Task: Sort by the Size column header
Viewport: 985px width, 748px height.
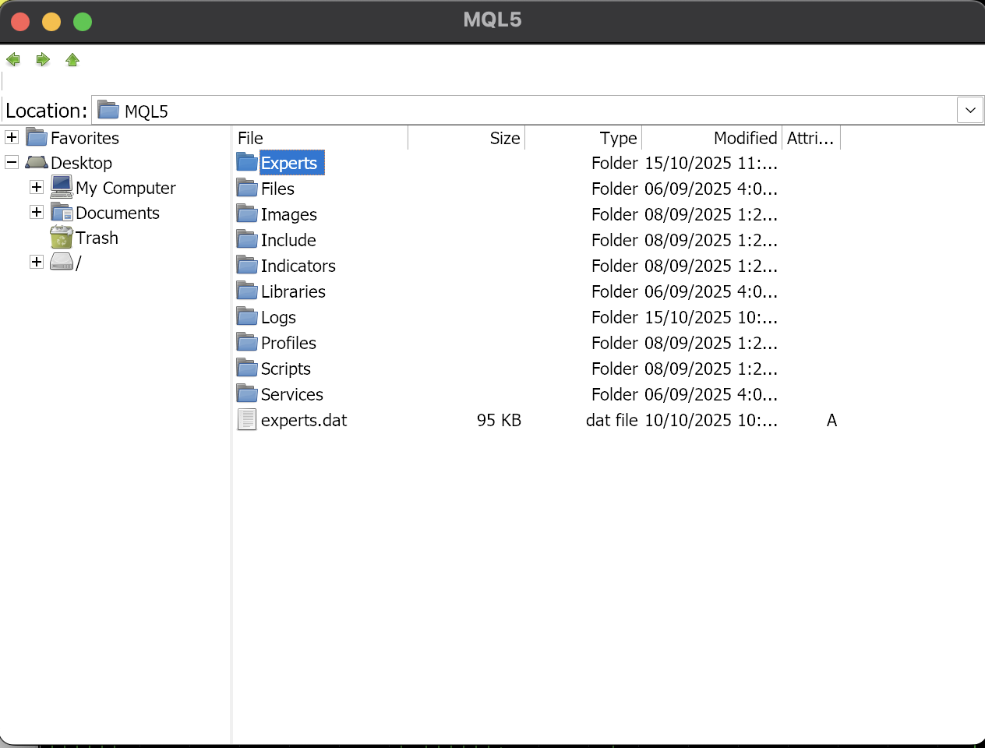Action: [466, 138]
